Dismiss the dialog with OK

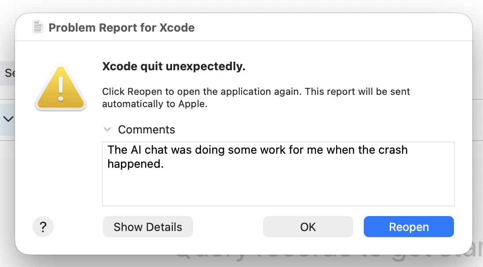coord(308,227)
